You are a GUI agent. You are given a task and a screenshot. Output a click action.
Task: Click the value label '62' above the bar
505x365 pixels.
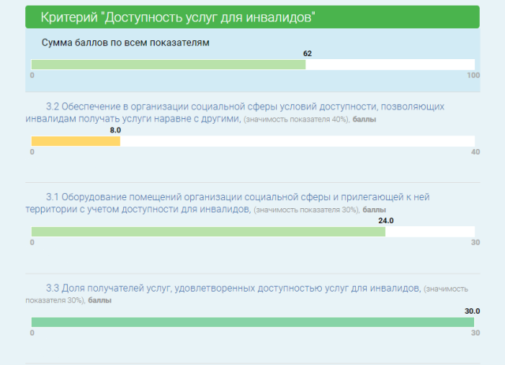pos(307,54)
